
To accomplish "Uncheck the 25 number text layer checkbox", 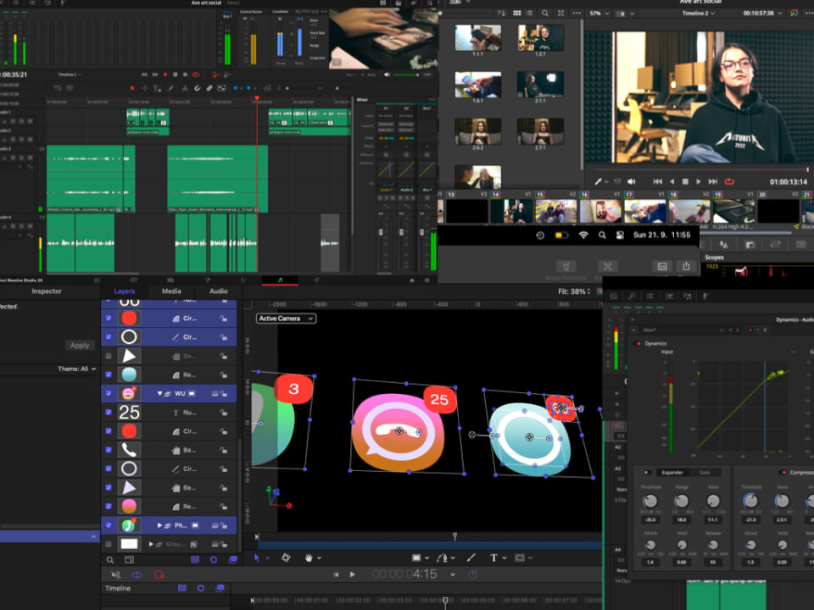I will pos(109,413).
